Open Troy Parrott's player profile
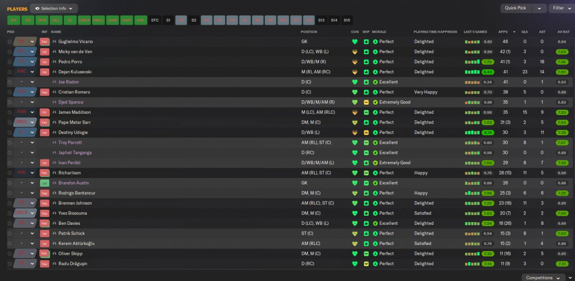This screenshot has height=281, width=575. click(x=70, y=143)
